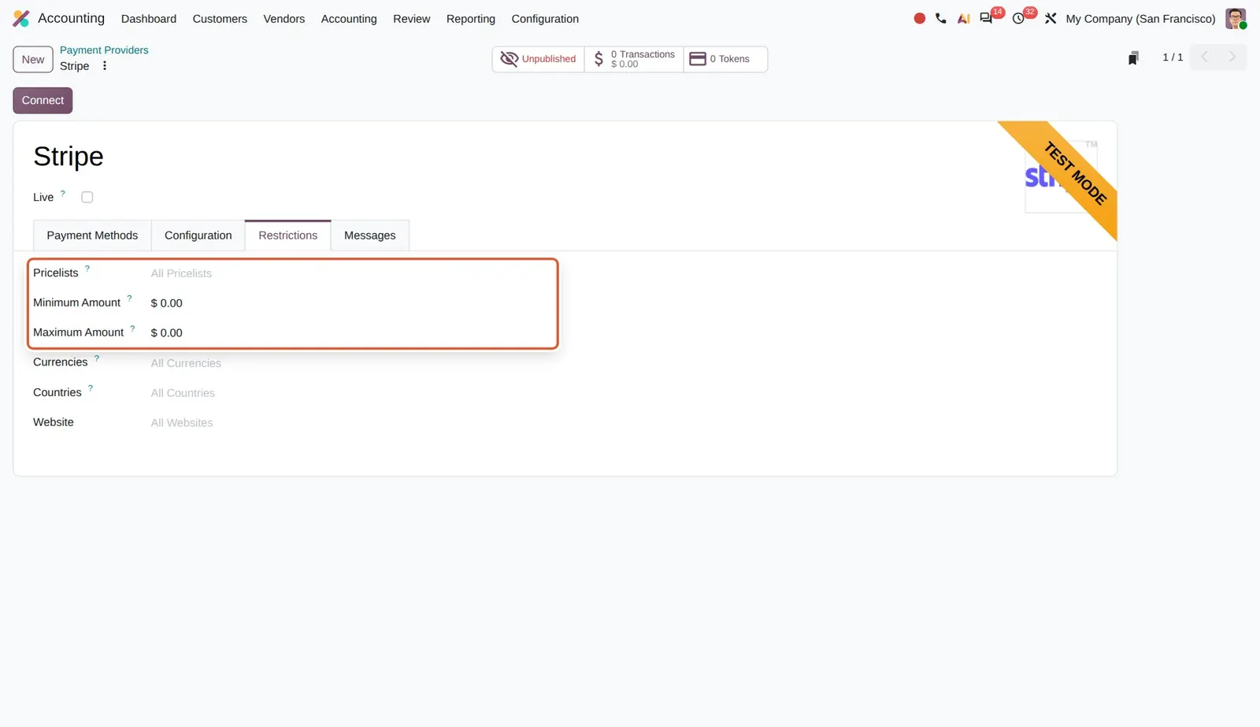Open the All Countries dropdown field

coord(351,393)
